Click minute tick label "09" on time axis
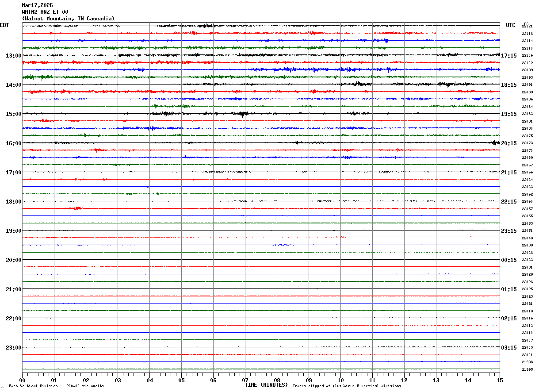535x392 pixels. point(309,380)
